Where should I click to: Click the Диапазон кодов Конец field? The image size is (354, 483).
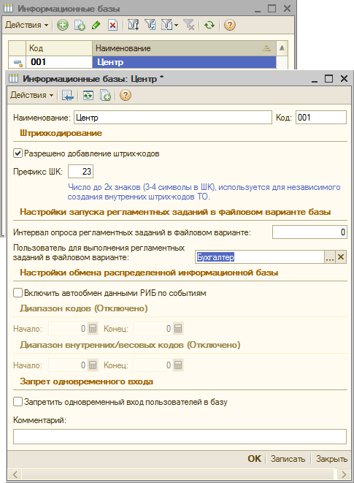pyautogui.click(x=153, y=329)
